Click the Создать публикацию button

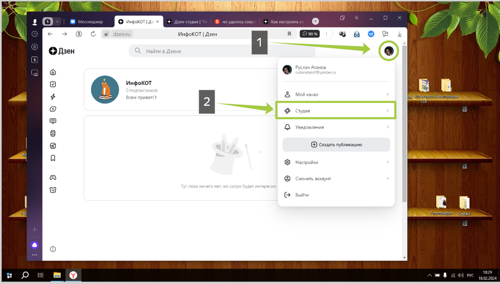[336, 144]
